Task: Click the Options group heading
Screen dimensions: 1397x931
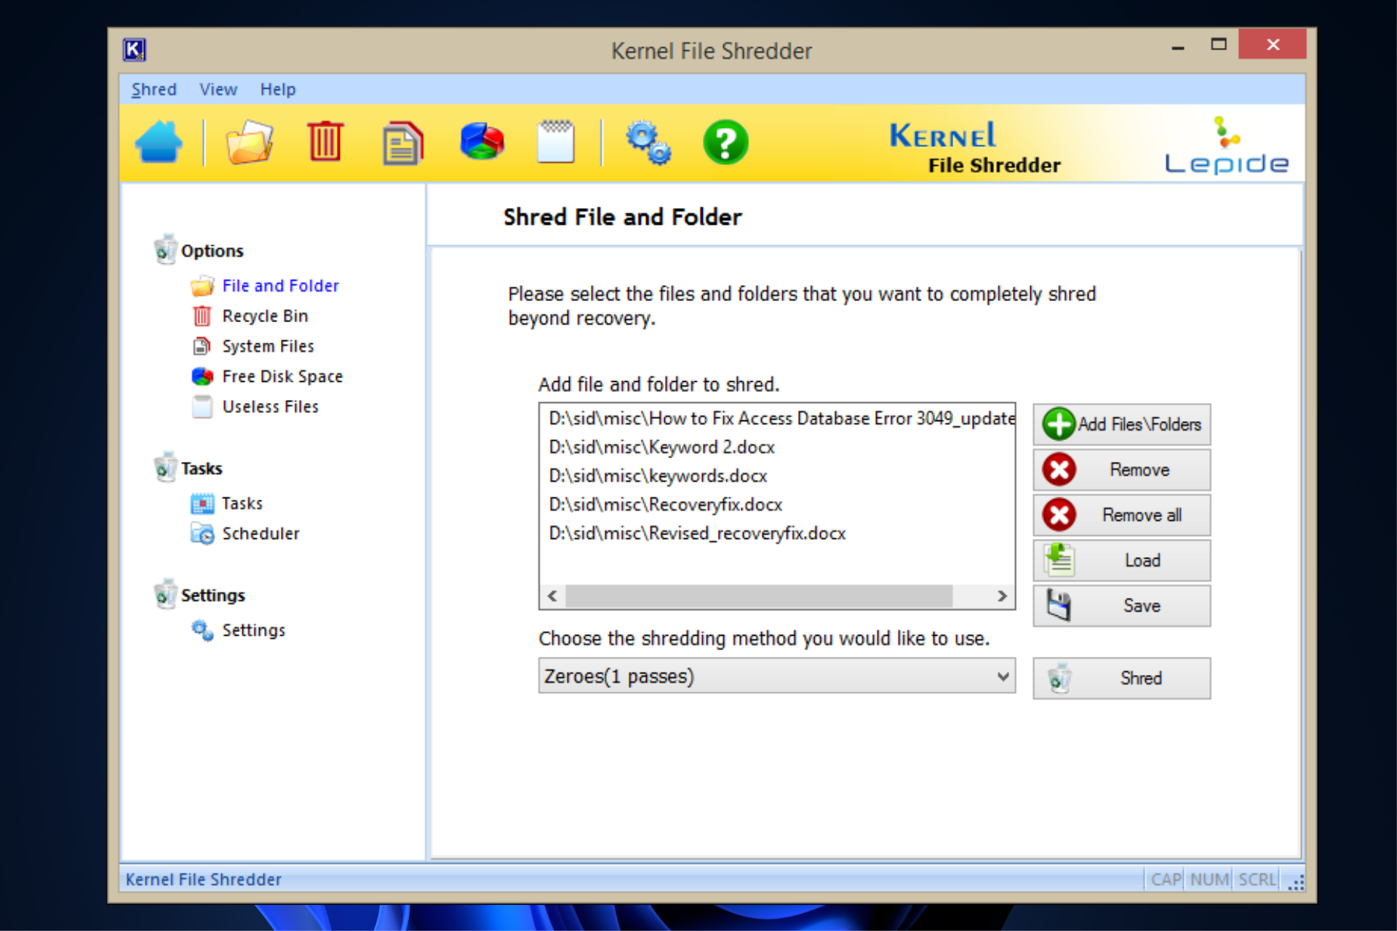Action: click(212, 251)
